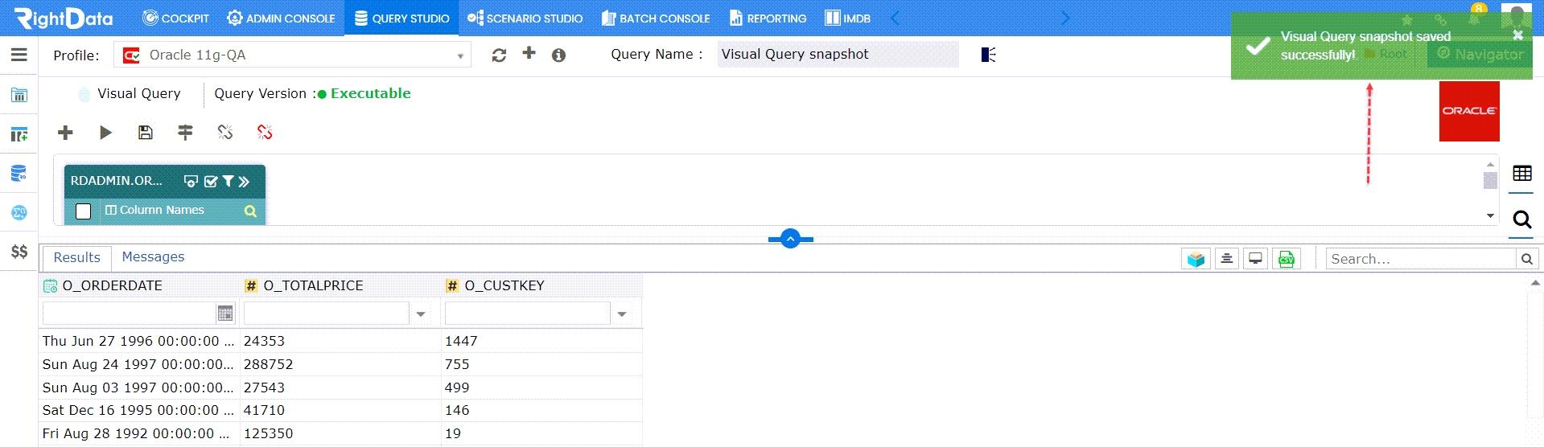Open the SCENARIO STUDIO menu
This screenshot has height=447, width=1544.
pyautogui.click(x=525, y=18)
